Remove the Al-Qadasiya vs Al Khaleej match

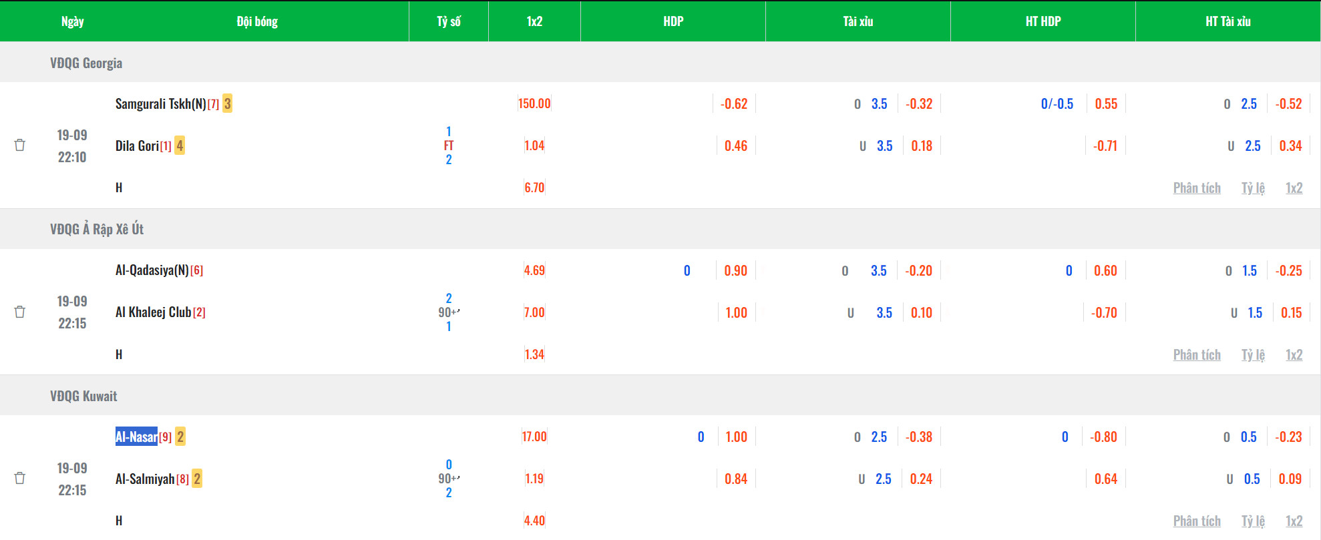[x=20, y=312]
